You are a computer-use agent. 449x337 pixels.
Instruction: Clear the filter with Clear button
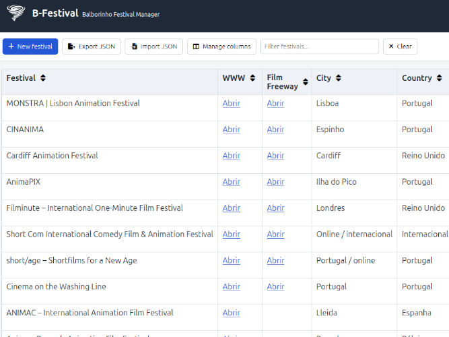(x=400, y=47)
